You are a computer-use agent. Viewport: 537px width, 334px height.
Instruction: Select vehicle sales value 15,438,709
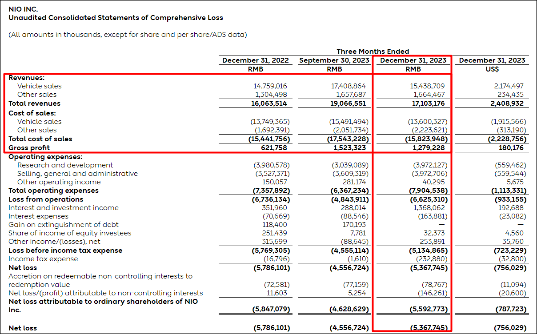point(428,86)
